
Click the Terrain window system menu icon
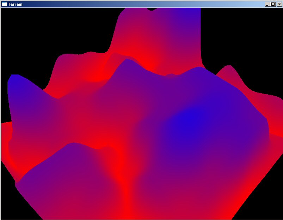point(4,4)
